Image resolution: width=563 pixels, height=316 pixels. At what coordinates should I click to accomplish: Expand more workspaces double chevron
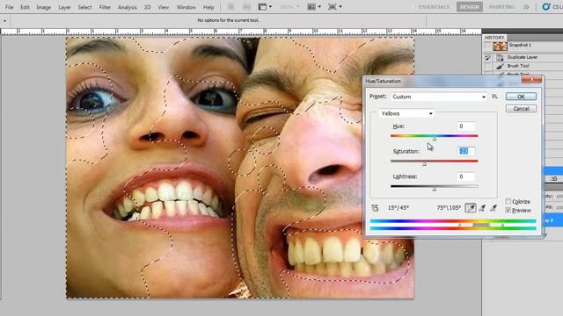tap(526, 7)
